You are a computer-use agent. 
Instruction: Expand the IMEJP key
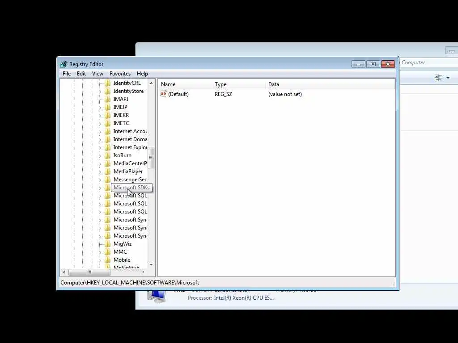(x=100, y=108)
